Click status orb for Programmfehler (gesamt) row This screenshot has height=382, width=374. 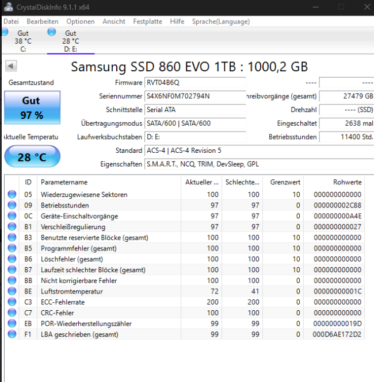point(12,248)
